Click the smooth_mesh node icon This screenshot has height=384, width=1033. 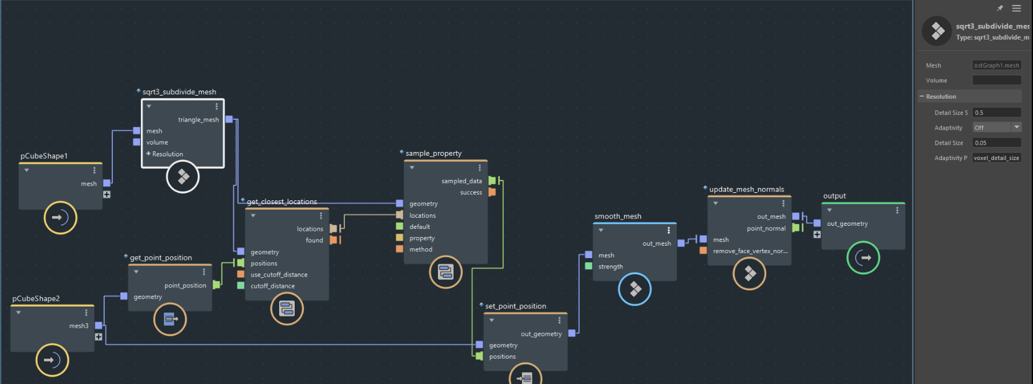pyautogui.click(x=635, y=289)
